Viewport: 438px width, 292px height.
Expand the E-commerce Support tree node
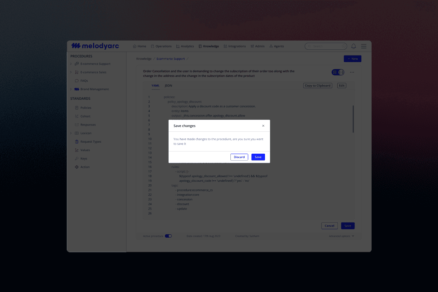(71, 64)
